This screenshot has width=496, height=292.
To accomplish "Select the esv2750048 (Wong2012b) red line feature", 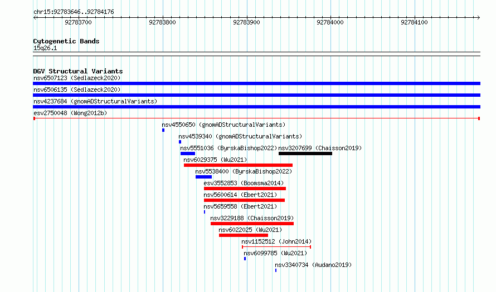I will tap(256, 118).
